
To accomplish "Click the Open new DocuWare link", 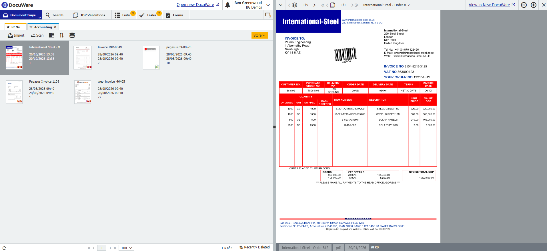I will coord(198,5).
